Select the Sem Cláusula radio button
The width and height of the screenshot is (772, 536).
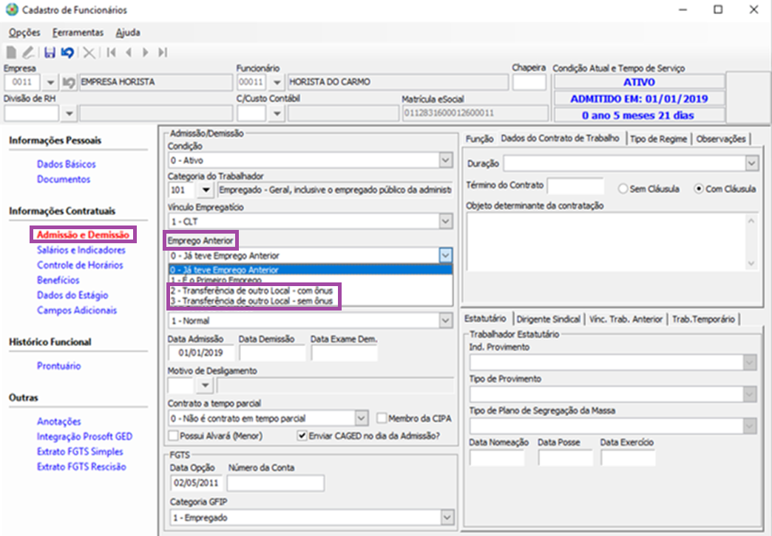pyautogui.click(x=623, y=189)
